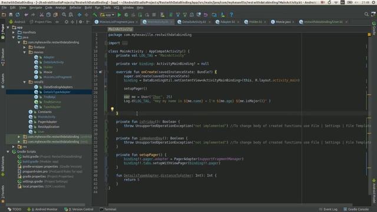Collapse the java folder

(x=14, y=37)
